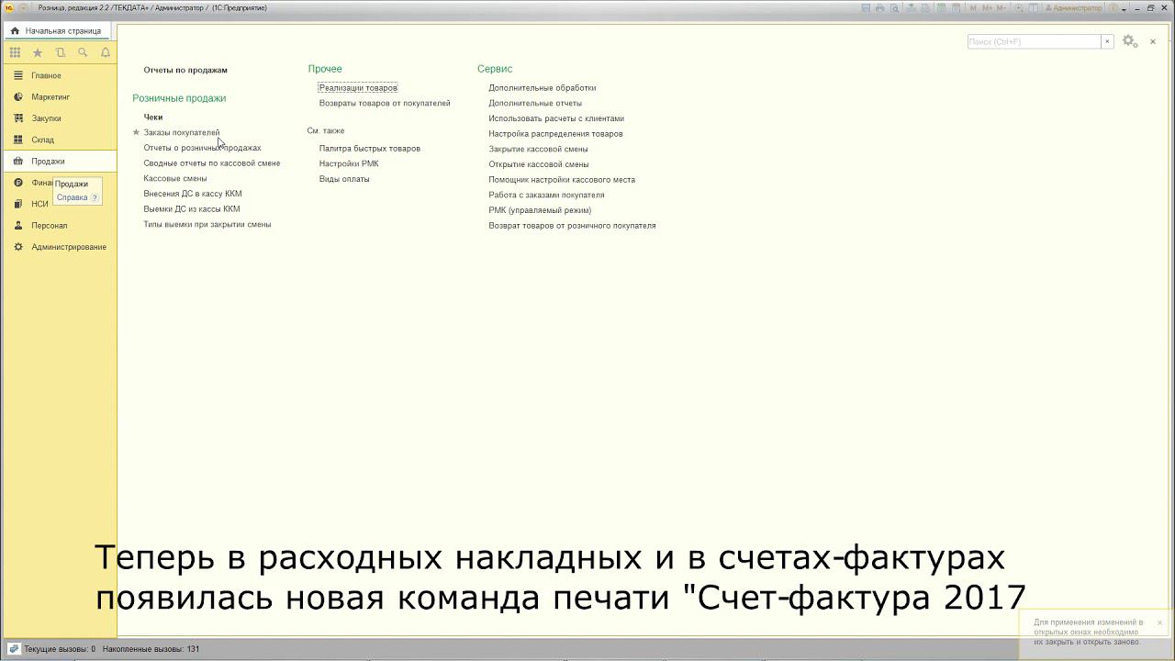The width and height of the screenshot is (1175, 661).
Task: Click the home icon on the start page tab
Action: pos(15,30)
